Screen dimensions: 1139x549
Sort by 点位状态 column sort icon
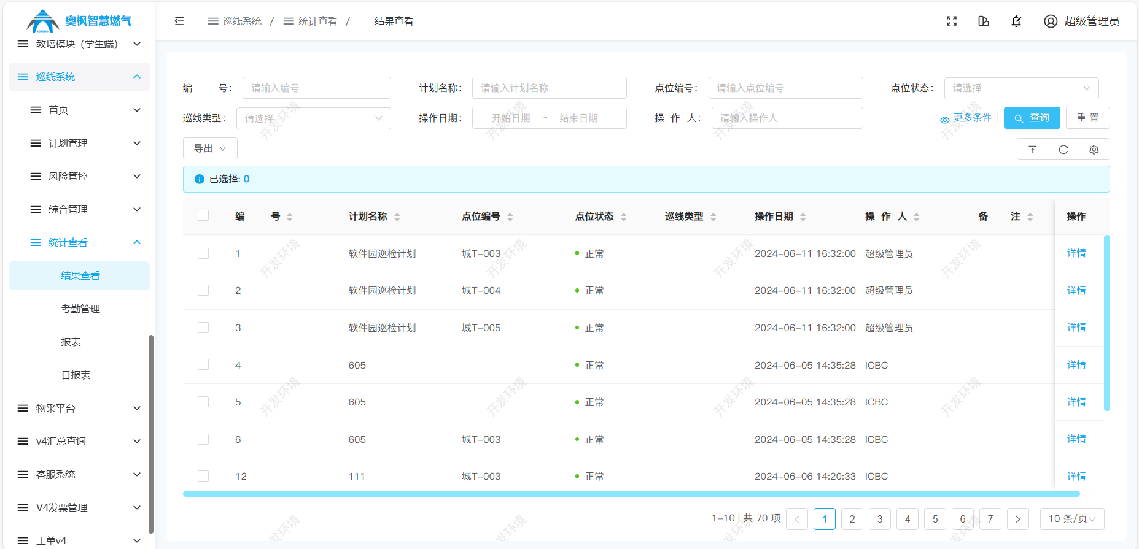pos(624,217)
